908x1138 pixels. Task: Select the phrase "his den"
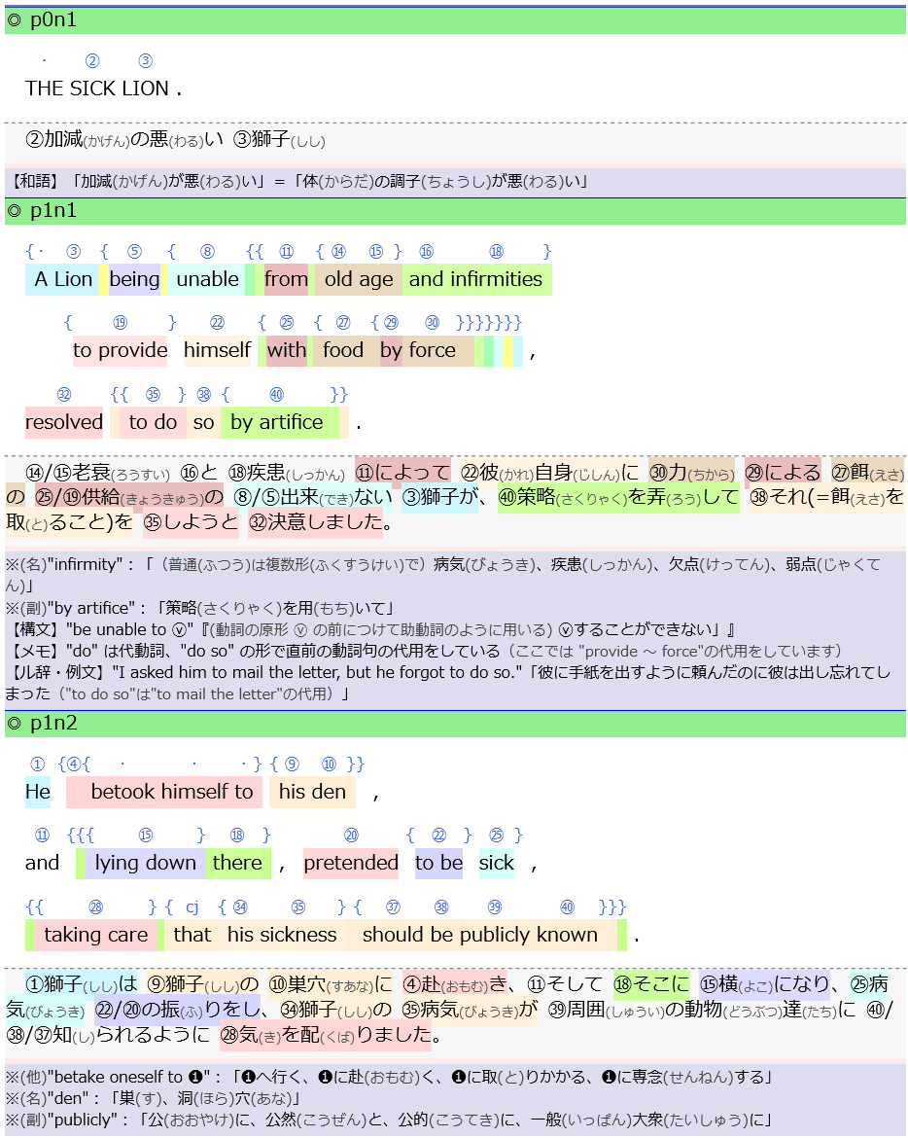coord(313,792)
